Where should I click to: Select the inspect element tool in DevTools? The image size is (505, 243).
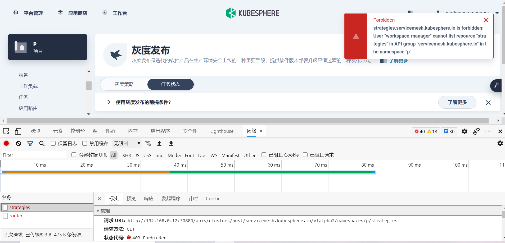pyautogui.click(x=6, y=131)
